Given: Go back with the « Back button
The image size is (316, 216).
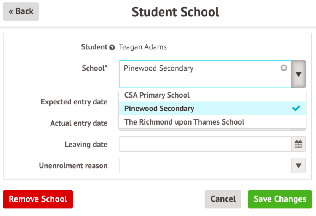Looking at the screenshot, I should (21, 11).
